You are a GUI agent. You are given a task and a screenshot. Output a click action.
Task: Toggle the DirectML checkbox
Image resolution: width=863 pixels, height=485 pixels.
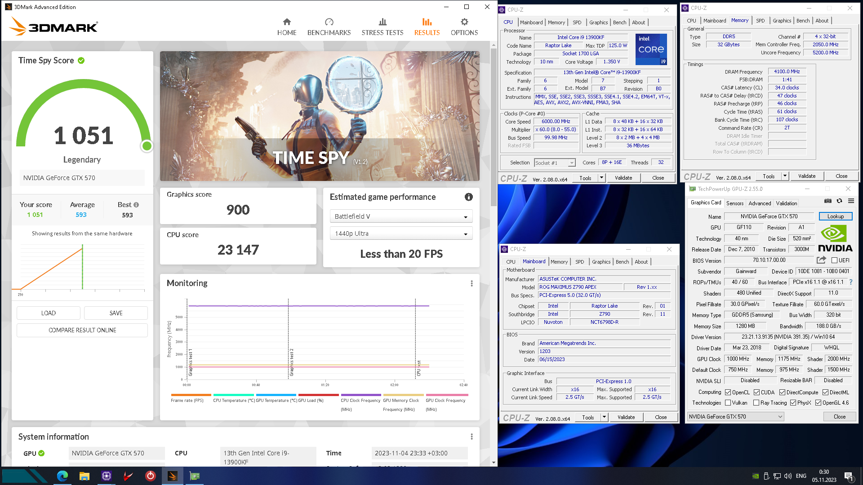pos(825,392)
